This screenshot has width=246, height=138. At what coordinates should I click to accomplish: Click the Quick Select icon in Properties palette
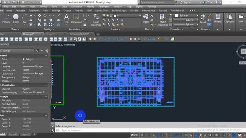47,51
